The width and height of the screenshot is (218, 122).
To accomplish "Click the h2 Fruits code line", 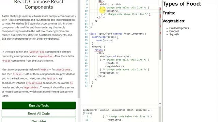I will 110,4.
